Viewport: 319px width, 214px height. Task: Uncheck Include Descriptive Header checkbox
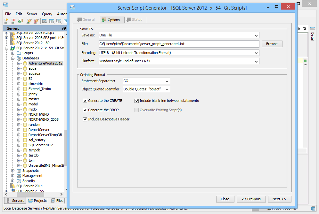(x=85, y=119)
